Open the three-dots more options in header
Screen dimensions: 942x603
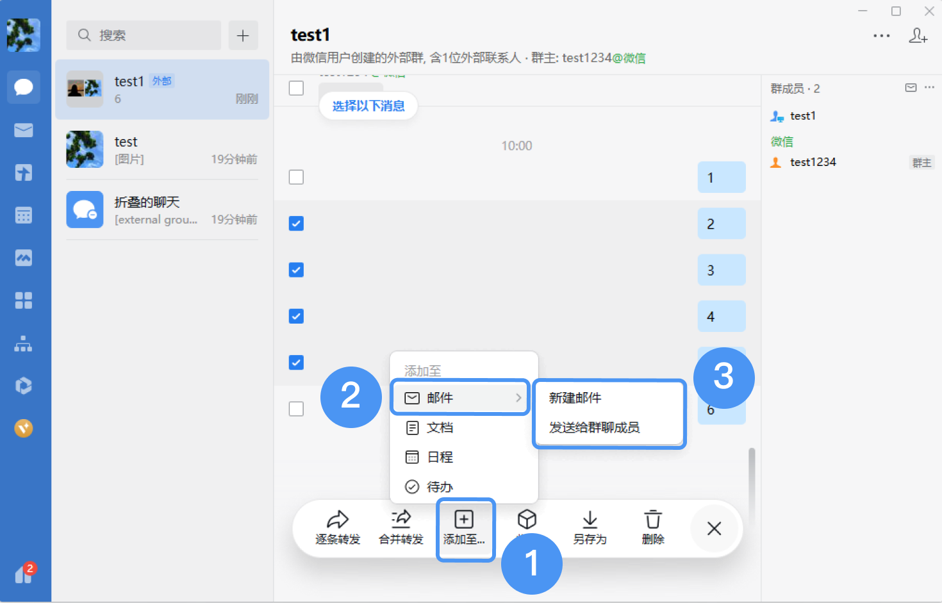pos(882,36)
